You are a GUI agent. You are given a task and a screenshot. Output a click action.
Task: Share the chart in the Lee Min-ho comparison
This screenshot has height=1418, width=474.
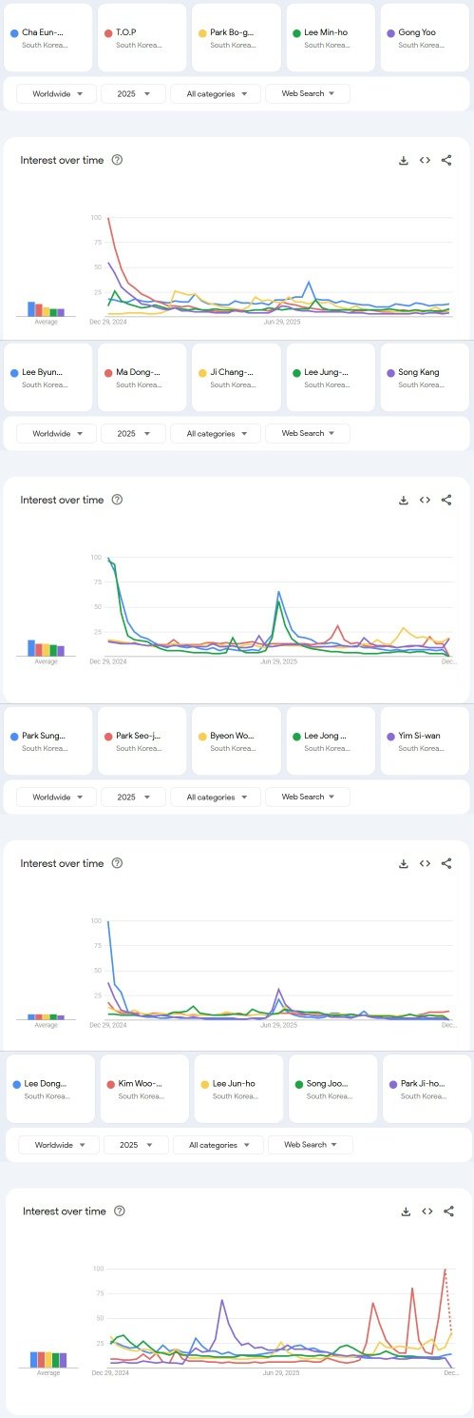pyautogui.click(x=447, y=160)
